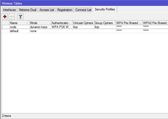The height and width of the screenshot is (119, 168).
Task: Click the Wireless Tables title bar
Action: pos(84,3)
